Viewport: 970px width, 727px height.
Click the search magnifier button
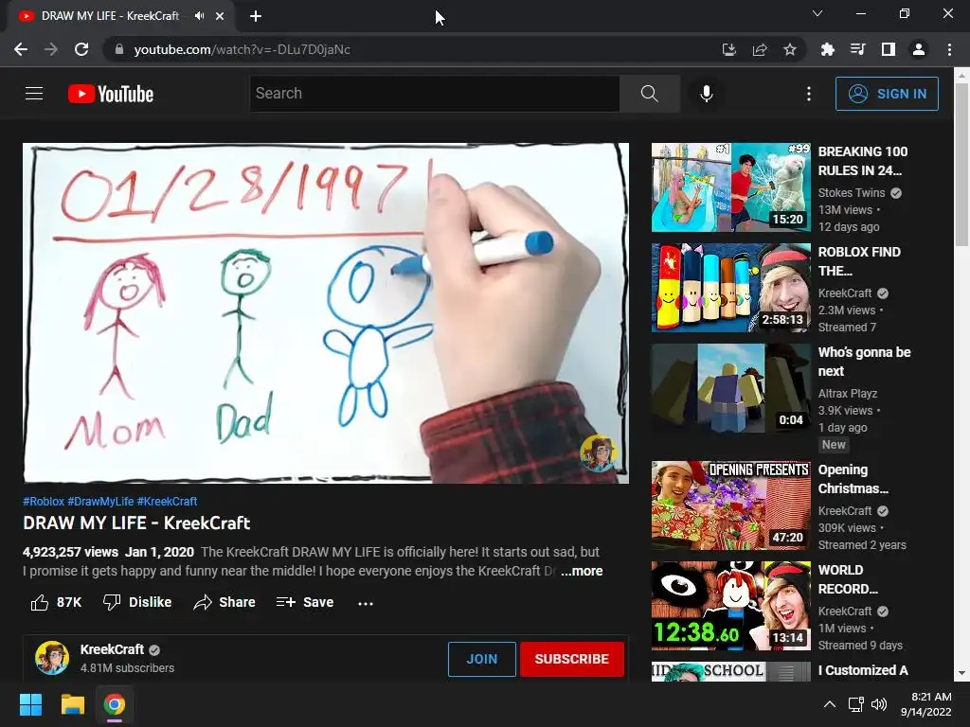pyautogui.click(x=650, y=94)
